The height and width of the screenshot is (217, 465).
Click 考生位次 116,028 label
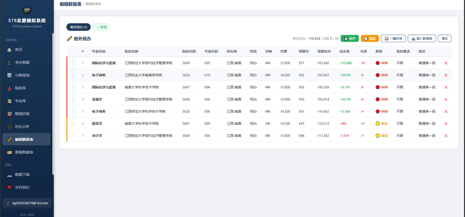click(306, 38)
